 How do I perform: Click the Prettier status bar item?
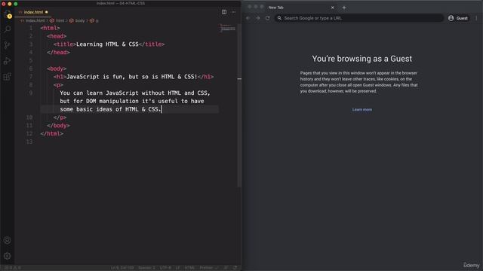[208, 268]
